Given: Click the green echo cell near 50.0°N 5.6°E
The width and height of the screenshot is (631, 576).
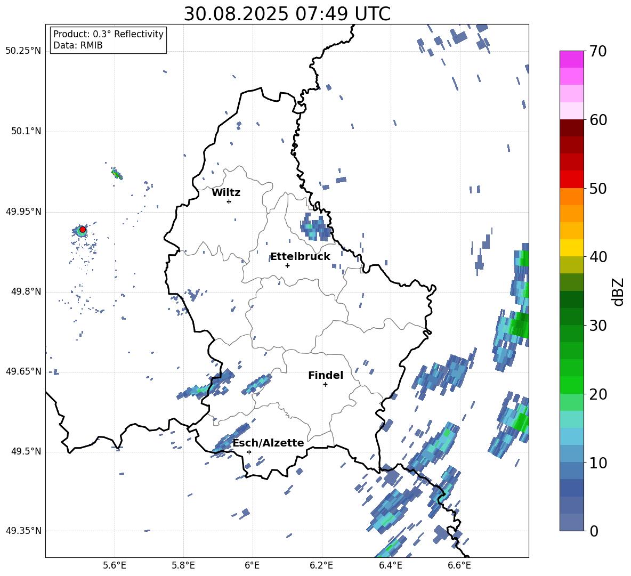Looking at the screenshot, I should tap(117, 174).
